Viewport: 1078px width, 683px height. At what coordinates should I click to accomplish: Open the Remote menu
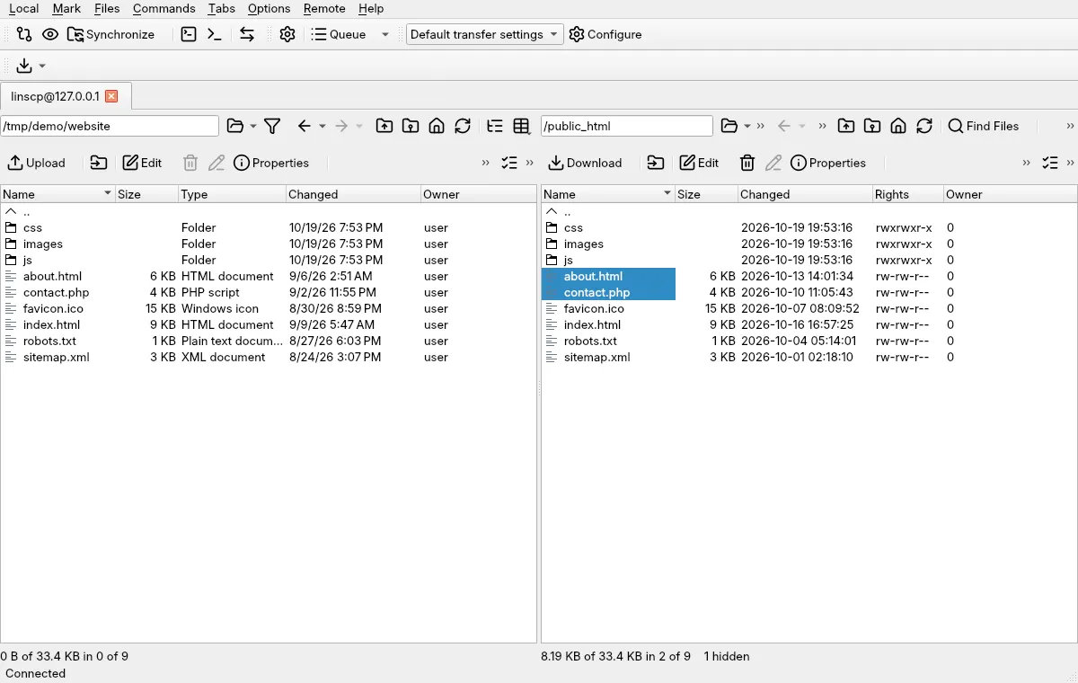pyautogui.click(x=324, y=8)
